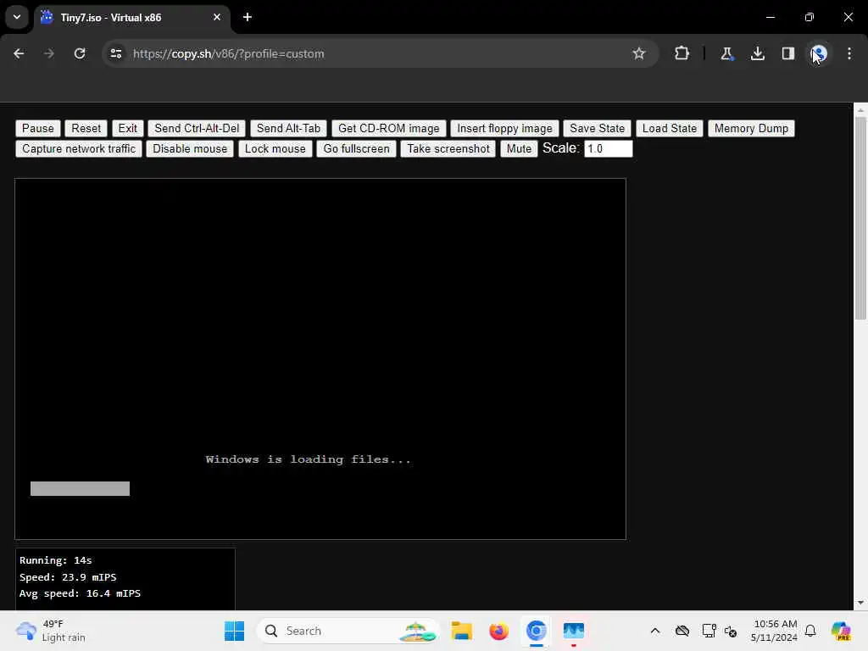This screenshot has width=868, height=651.
Task: Open a new browser tab
Action: click(248, 17)
